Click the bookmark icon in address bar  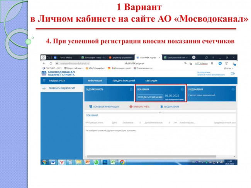pyautogui.click(x=212, y=64)
